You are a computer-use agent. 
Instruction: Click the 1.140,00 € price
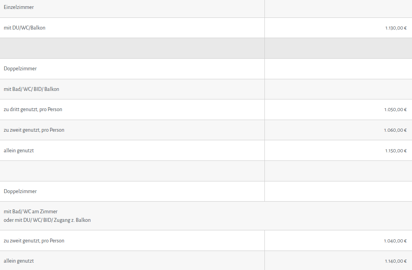(396, 261)
